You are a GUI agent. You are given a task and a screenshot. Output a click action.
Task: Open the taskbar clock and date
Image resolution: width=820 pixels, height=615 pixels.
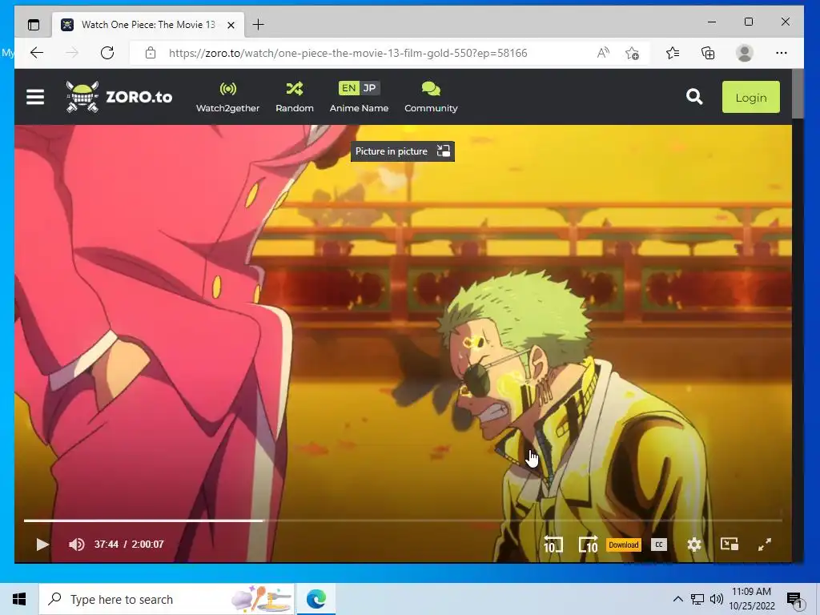point(751,599)
